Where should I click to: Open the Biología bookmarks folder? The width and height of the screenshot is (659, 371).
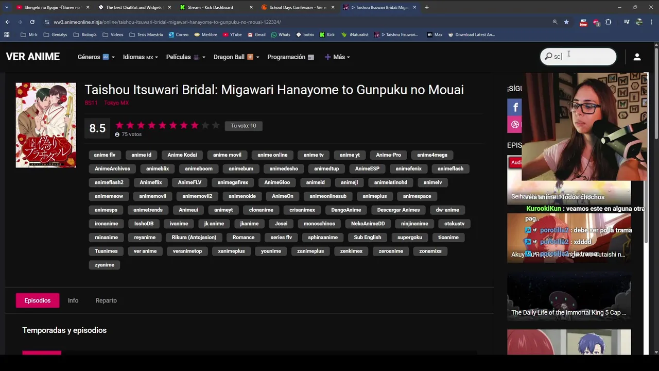pyautogui.click(x=85, y=35)
